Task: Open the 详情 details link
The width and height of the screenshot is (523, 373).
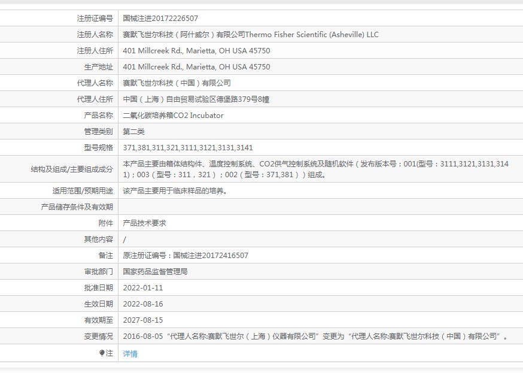Action: click(x=130, y=354)
